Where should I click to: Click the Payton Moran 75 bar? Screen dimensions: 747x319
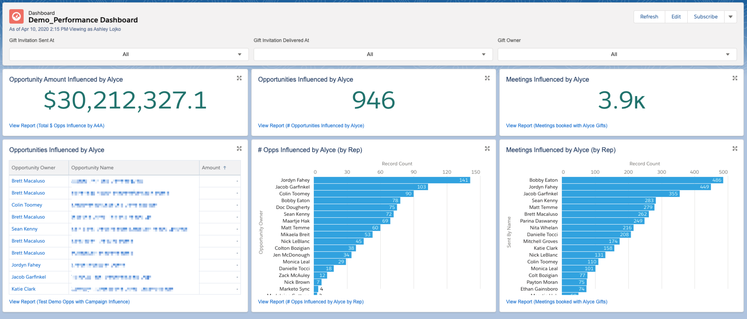(x=574, y=282)
